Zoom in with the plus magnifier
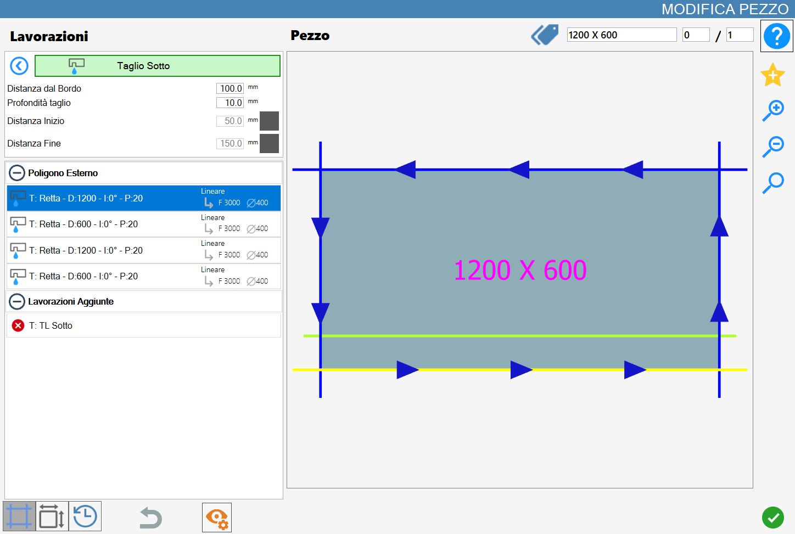Viewport: 795px width, 534px height. [773, 110]
